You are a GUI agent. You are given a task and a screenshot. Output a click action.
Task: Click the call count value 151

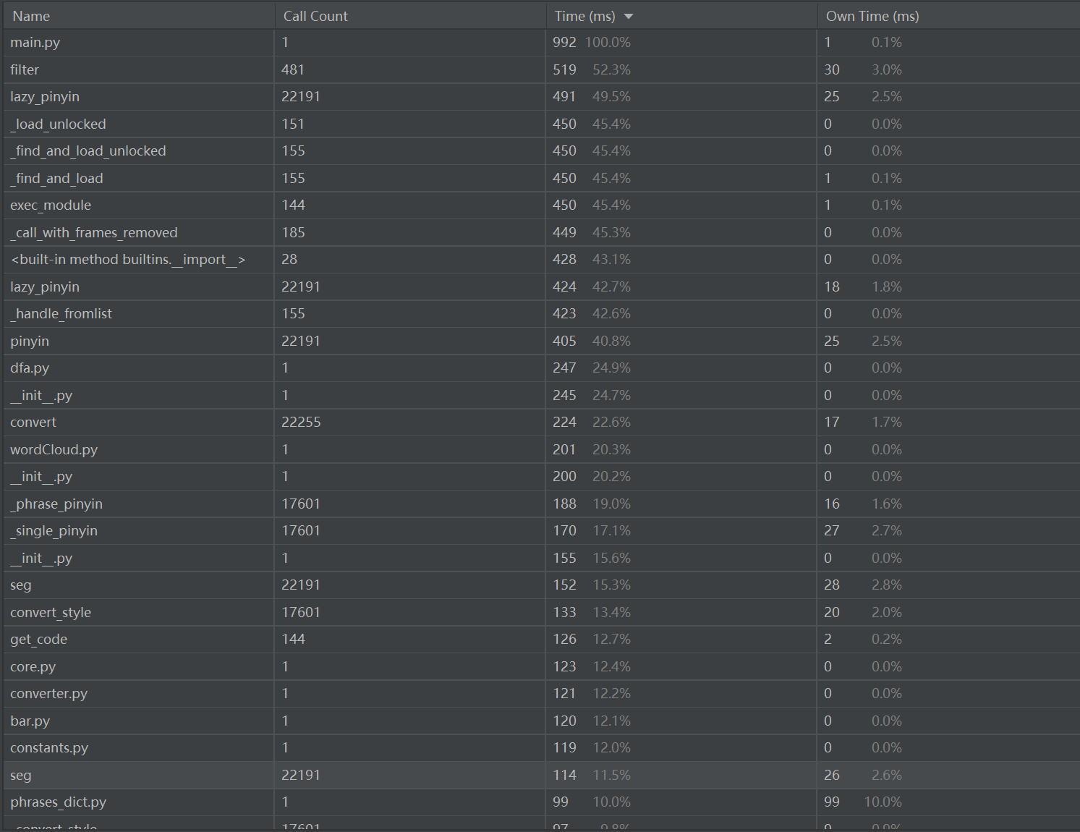(293, 124)
